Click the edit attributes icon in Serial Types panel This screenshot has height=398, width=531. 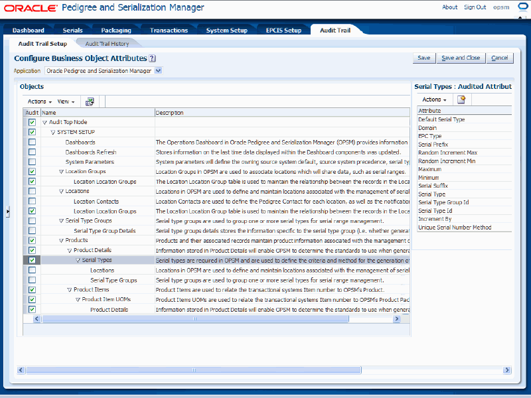461,99
